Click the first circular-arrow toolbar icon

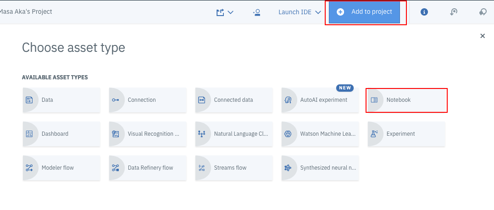(454, 12)
